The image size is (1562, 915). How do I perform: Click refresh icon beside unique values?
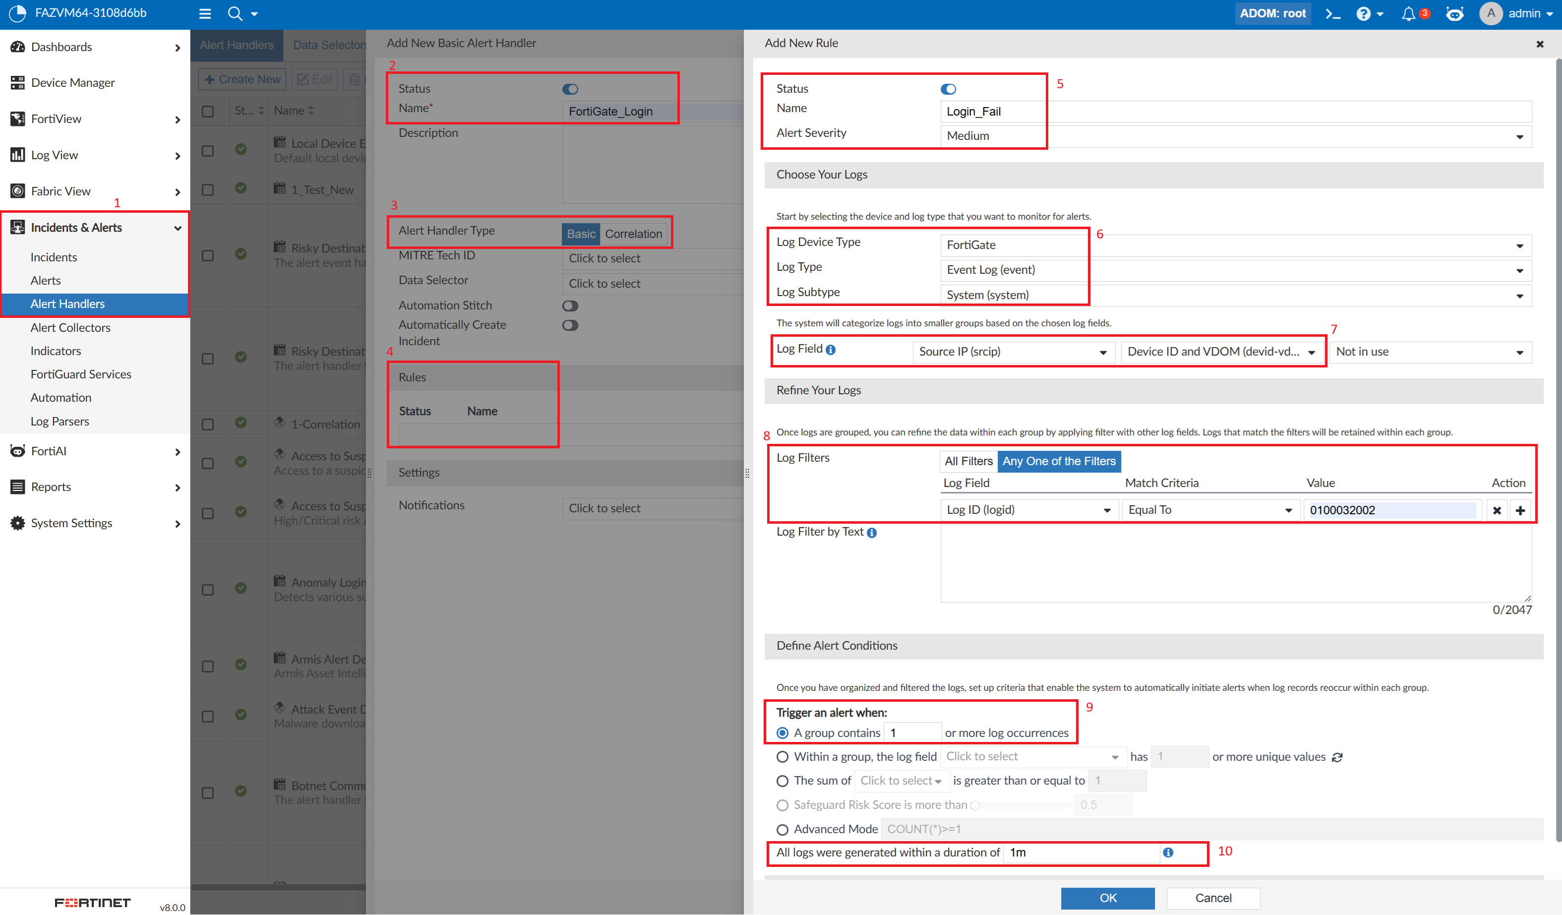pyautogui.click(x=1337, y=758)
